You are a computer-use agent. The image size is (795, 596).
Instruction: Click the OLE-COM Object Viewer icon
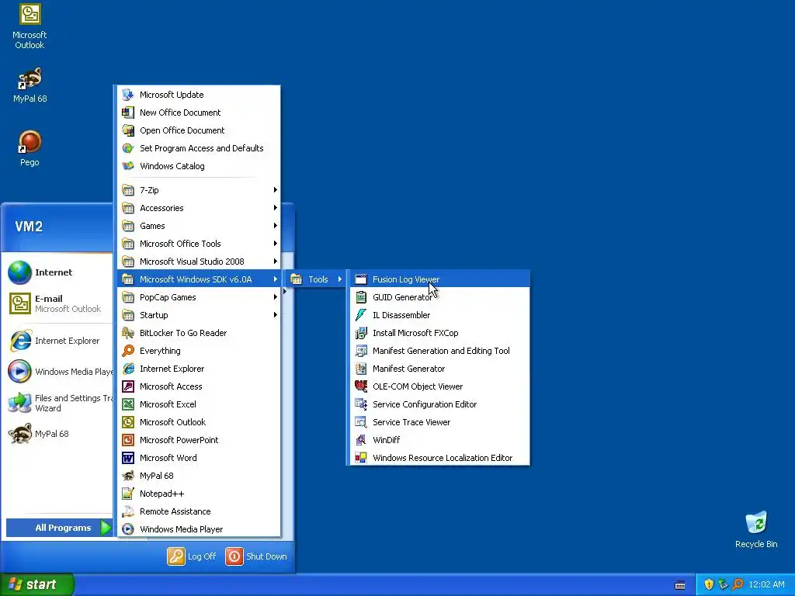point(360,386)
